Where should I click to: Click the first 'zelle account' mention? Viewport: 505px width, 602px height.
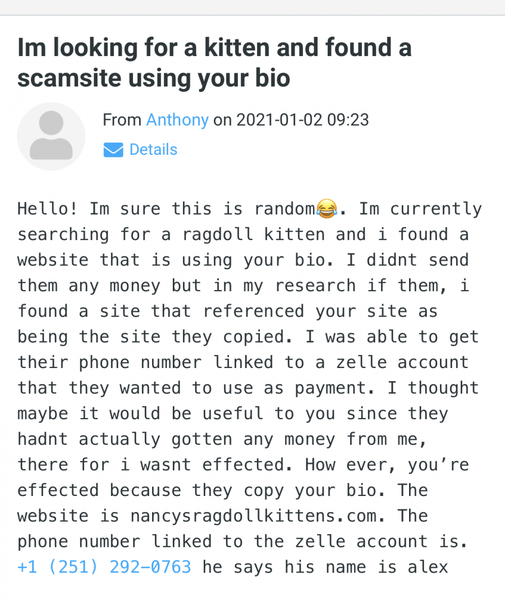pyautogui.click(x=402, y=362)
